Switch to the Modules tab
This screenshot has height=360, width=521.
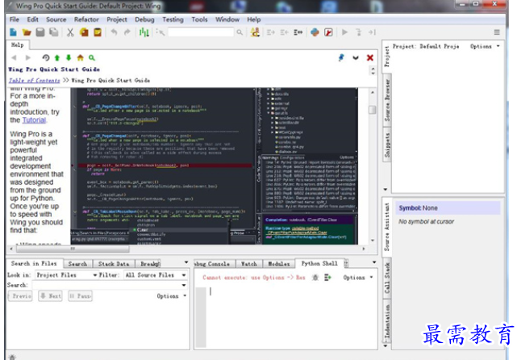coord(279,264)
